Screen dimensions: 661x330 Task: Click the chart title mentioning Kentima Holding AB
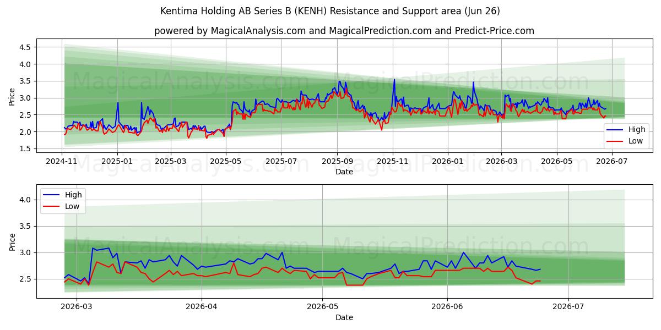click(330, 11)
